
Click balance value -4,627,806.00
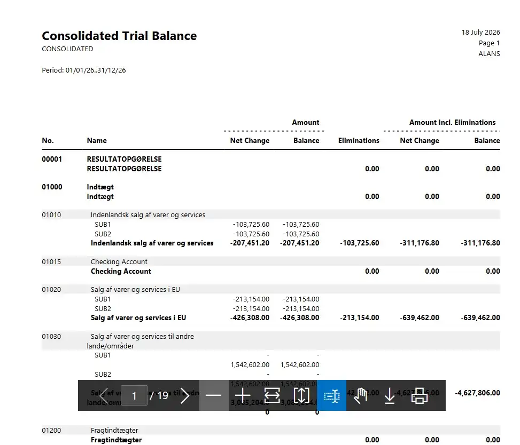(x=478, y=393)
